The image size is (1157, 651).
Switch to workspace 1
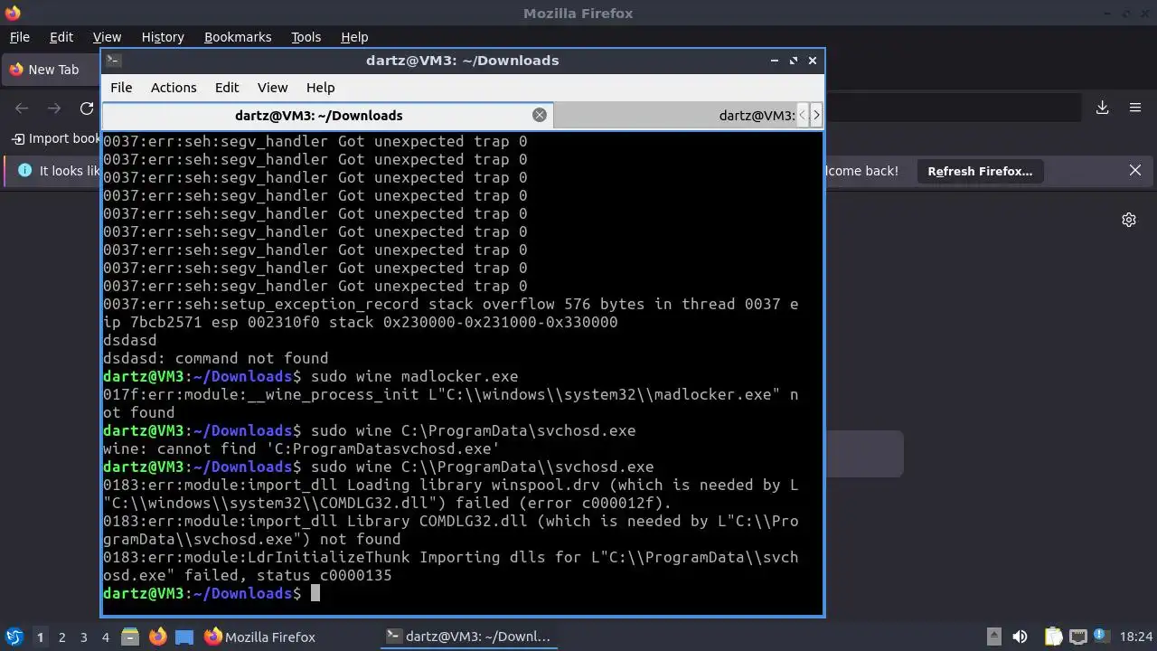[40, 637]
